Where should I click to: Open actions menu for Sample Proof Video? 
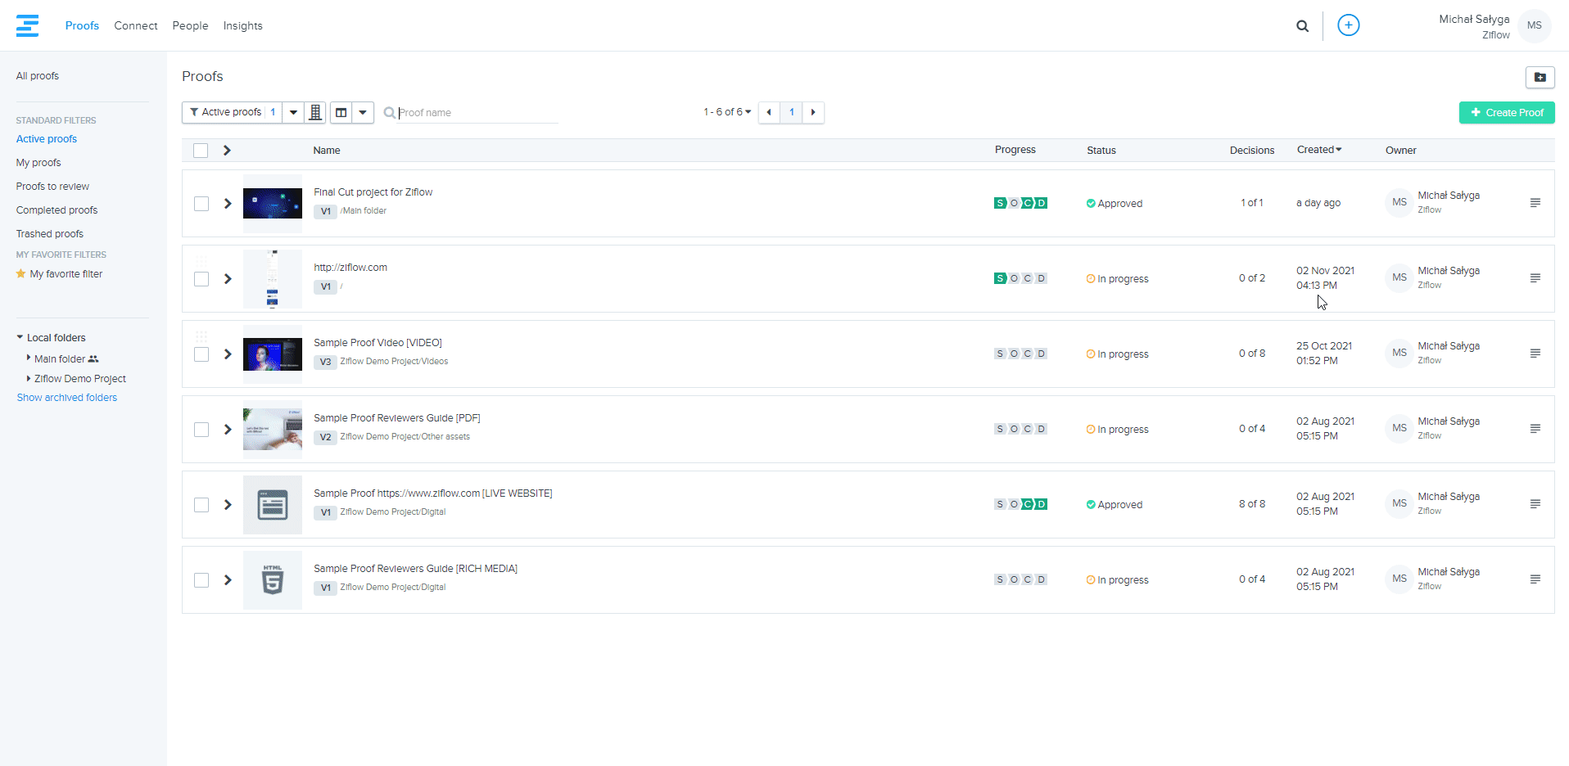[x=1535, y=354]
